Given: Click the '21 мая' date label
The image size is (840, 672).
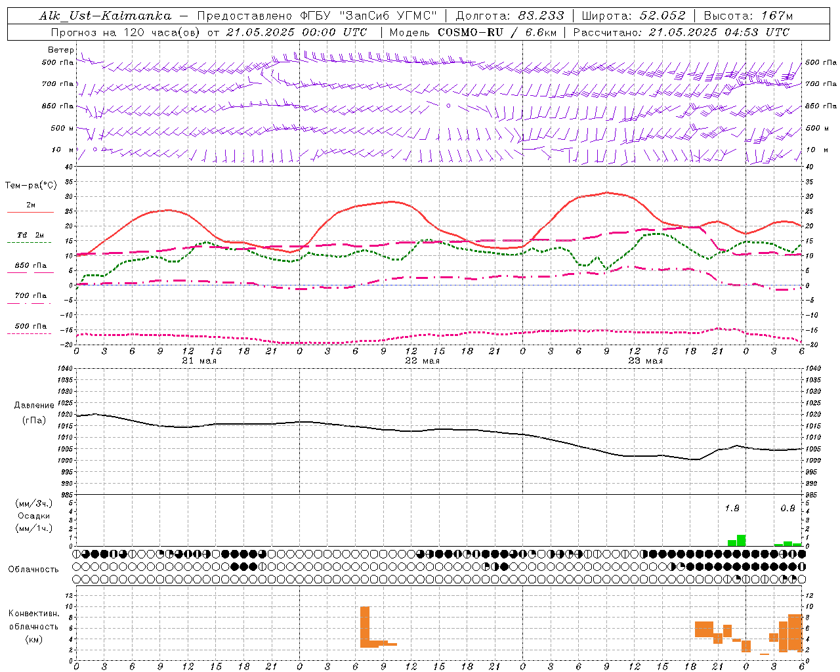Looking at the screenshot, I should point(199,361).
